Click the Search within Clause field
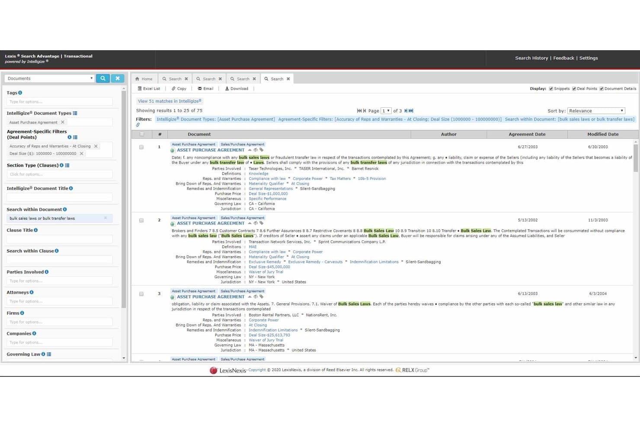Image resolution: width=640 pixels, height=427 pixels. coord(60,260)
